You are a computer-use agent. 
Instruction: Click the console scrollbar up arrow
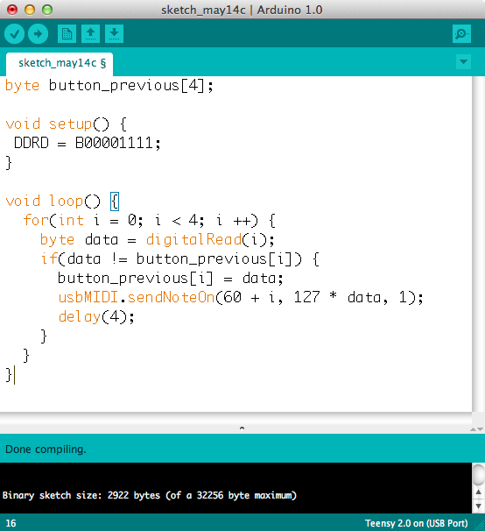[x=478, y=492]
